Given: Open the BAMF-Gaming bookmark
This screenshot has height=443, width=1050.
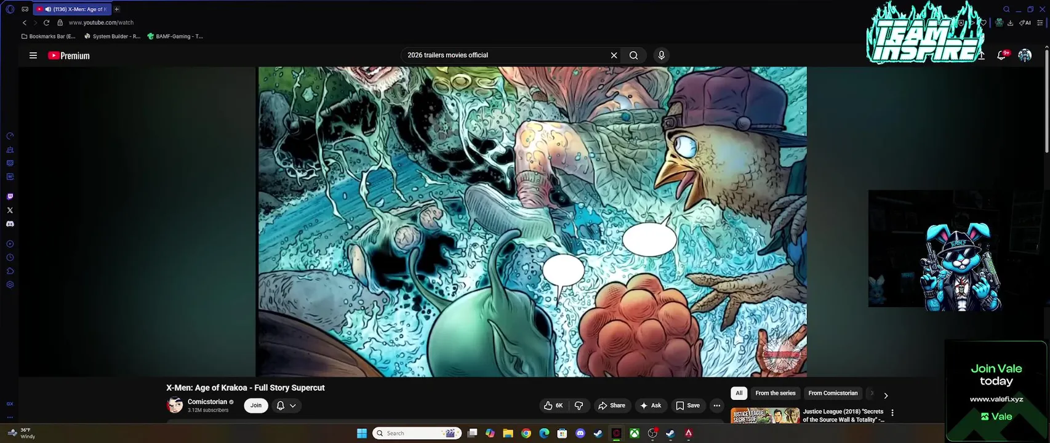Looking at the screenshot, I should coord(175,36).
